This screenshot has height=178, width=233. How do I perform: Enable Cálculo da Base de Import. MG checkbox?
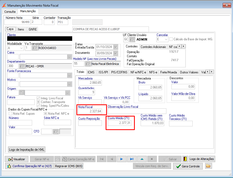[171, 39]
